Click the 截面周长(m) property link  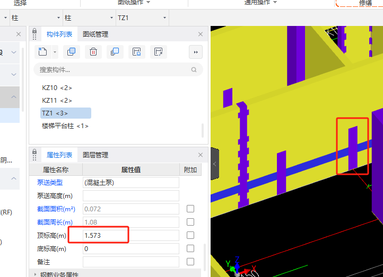click(55, 222)
